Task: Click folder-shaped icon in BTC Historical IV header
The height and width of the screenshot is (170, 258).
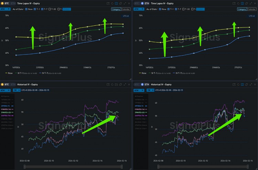Action: click(x=116, y=84)
